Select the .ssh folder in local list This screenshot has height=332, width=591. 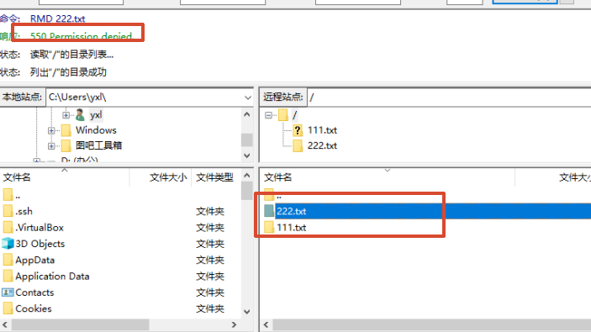click(x=24, y=212)
